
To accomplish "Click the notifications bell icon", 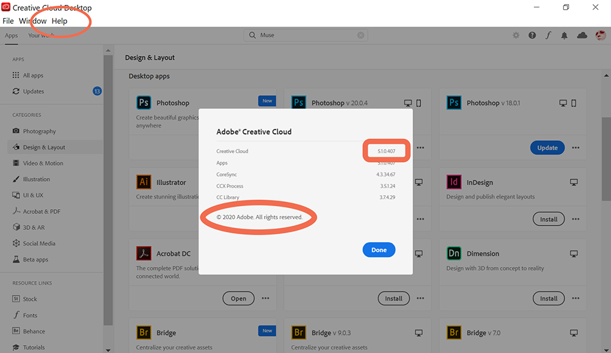I will point(564,35).
